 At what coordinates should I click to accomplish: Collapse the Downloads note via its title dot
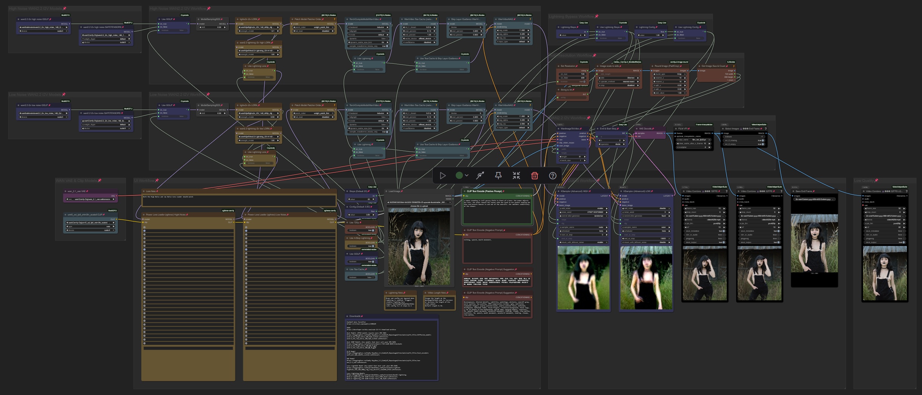point(347,316)
